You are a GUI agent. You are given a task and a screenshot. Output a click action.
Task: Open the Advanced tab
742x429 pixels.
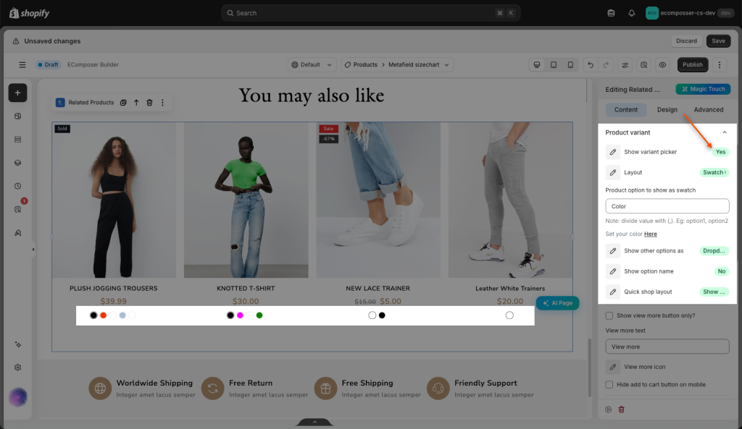pyautogui.click(x=708, y=110)
